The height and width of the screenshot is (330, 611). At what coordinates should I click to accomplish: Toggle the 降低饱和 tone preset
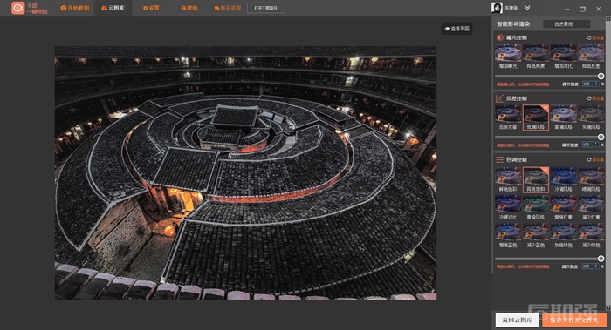pyautogui.click(x=536, y=179)
